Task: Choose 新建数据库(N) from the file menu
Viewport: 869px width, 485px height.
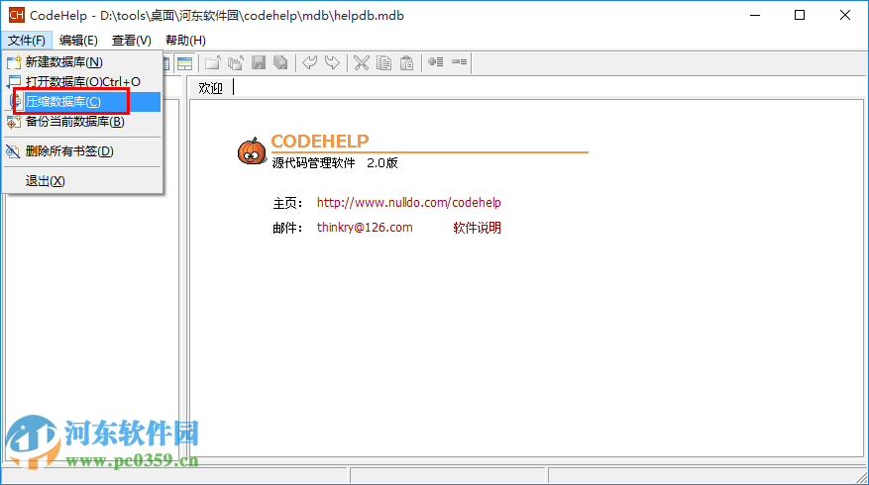Action: click(83, 62)
